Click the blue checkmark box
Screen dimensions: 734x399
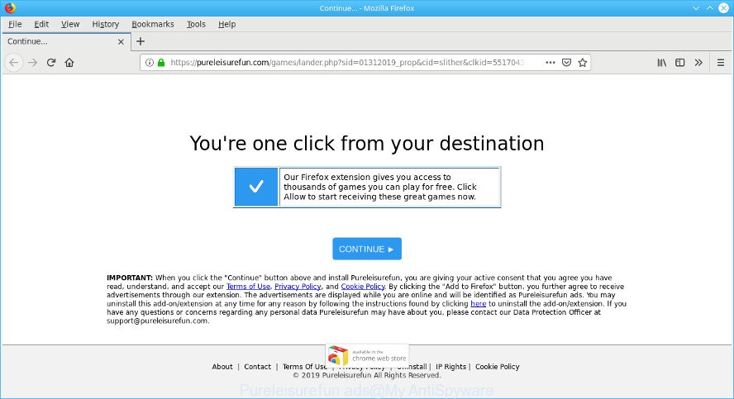(x=256, y=187)
